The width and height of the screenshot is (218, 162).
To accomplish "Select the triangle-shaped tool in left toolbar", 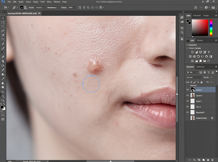I will 3,83.
